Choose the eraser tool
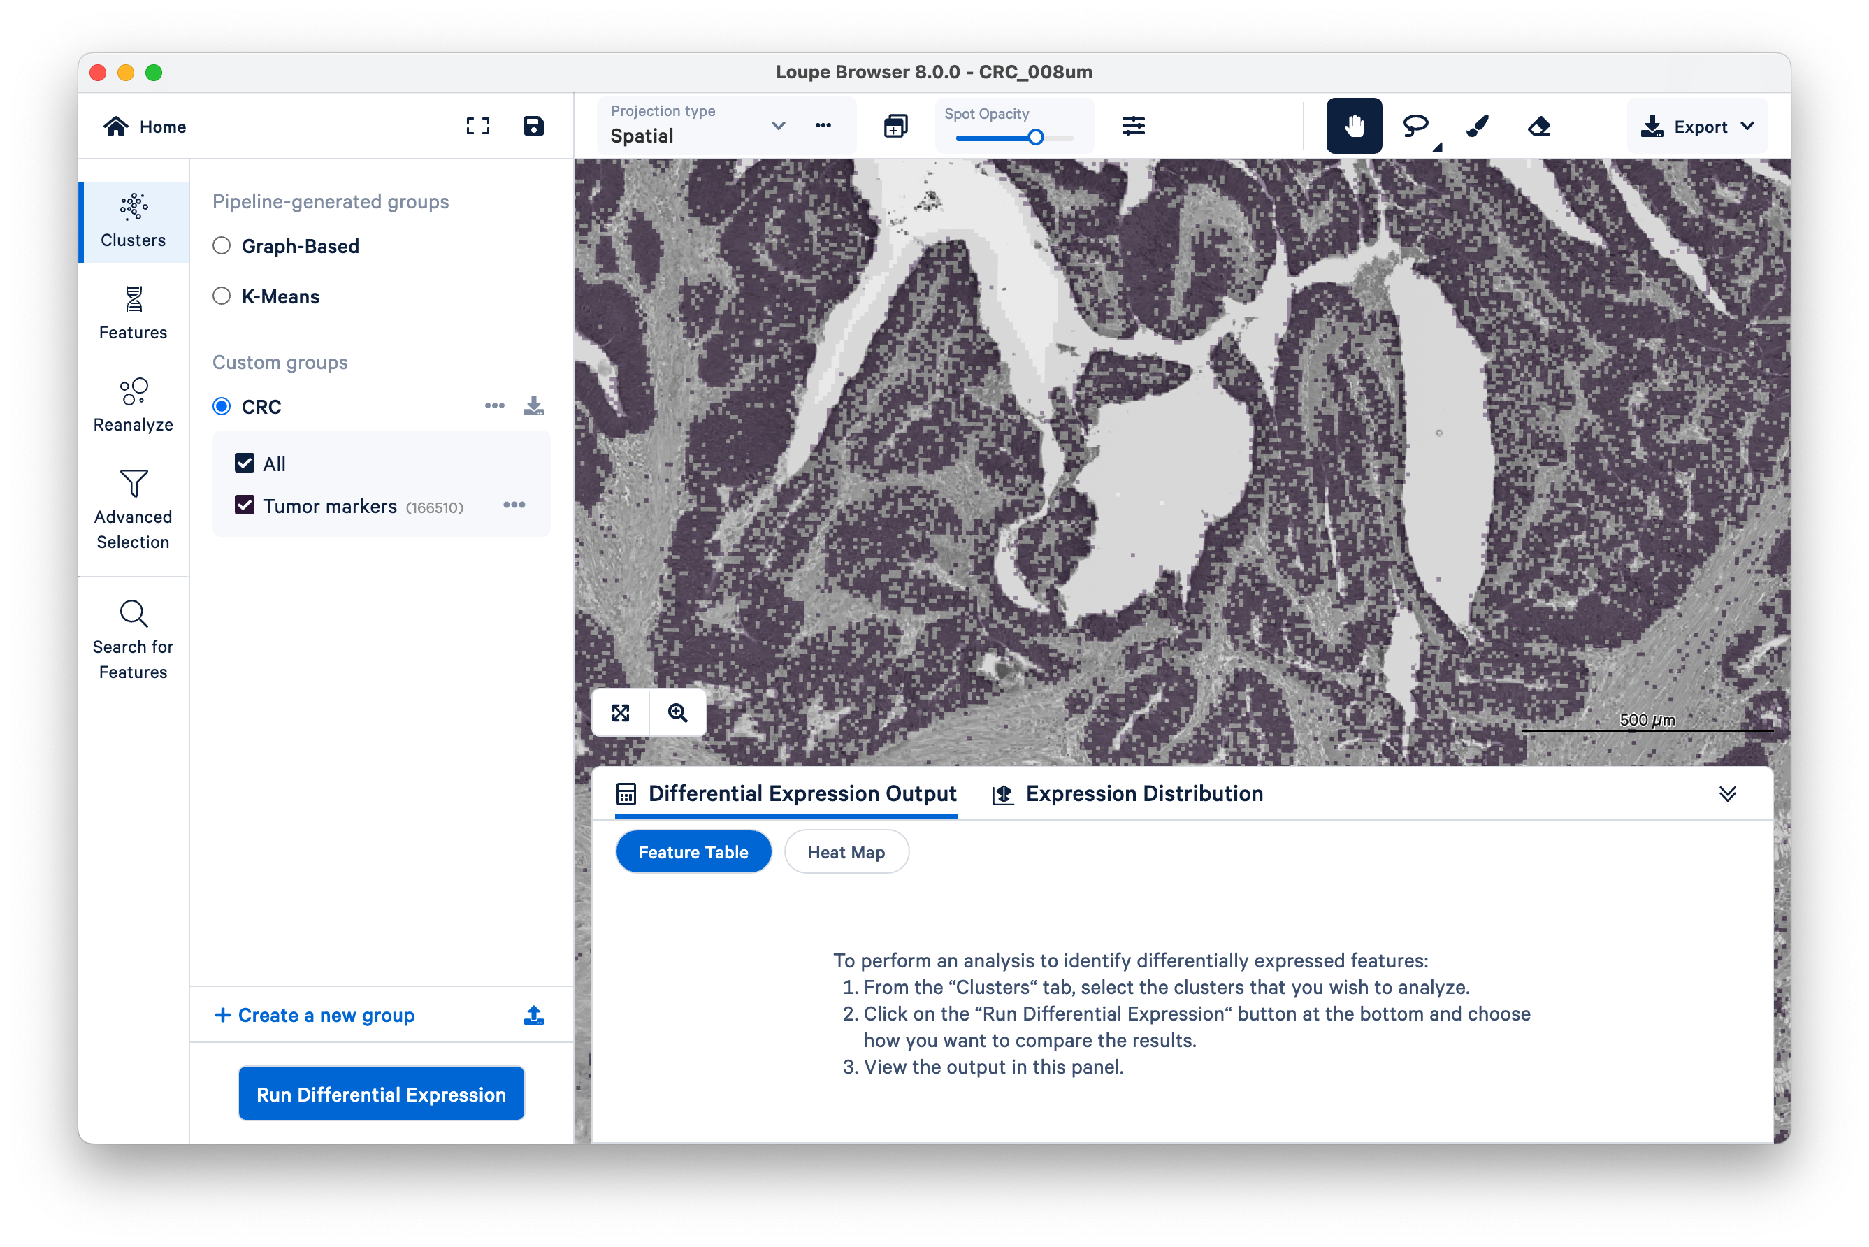The width and height of the screenshot is (1869, 1247). [x=1539, y=126]
